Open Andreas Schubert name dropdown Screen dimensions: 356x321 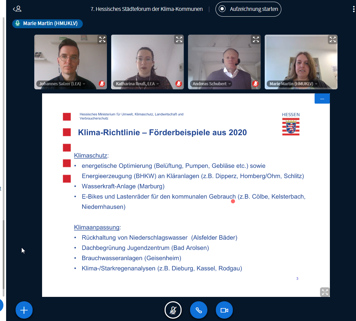point(211,84)
